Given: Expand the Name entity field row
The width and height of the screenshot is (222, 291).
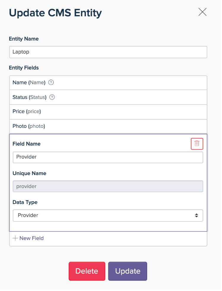Looking at the screenshot, I should coord(108,83).
